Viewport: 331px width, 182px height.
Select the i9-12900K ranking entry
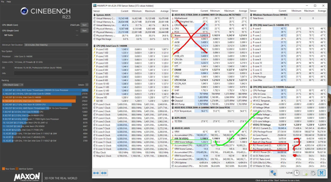tap(45, 94)
